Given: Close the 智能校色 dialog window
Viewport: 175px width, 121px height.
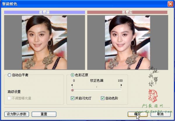Looking at the screenshot, I should click(170, 4).
